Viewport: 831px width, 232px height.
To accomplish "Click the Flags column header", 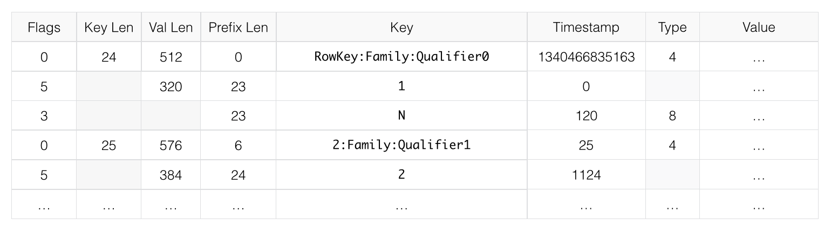I will 44,28.
